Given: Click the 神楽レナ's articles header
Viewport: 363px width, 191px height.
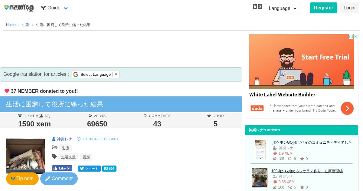Looking at the screenshot, I should [x=302, y=130].
